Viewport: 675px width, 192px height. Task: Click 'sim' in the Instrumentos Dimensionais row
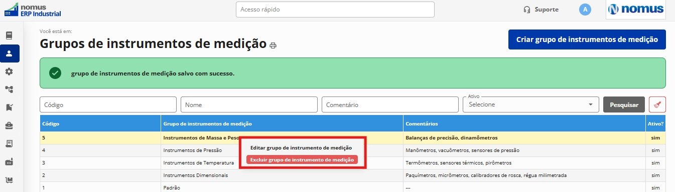[655, 175]
